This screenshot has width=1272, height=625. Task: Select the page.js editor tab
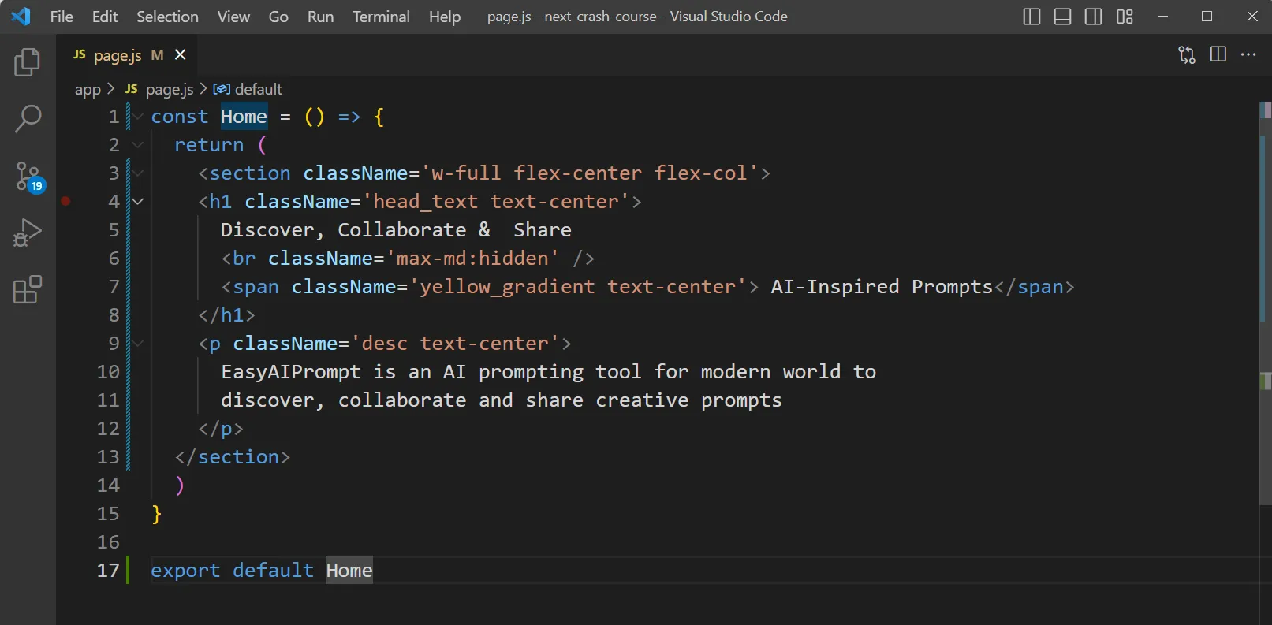126,54
